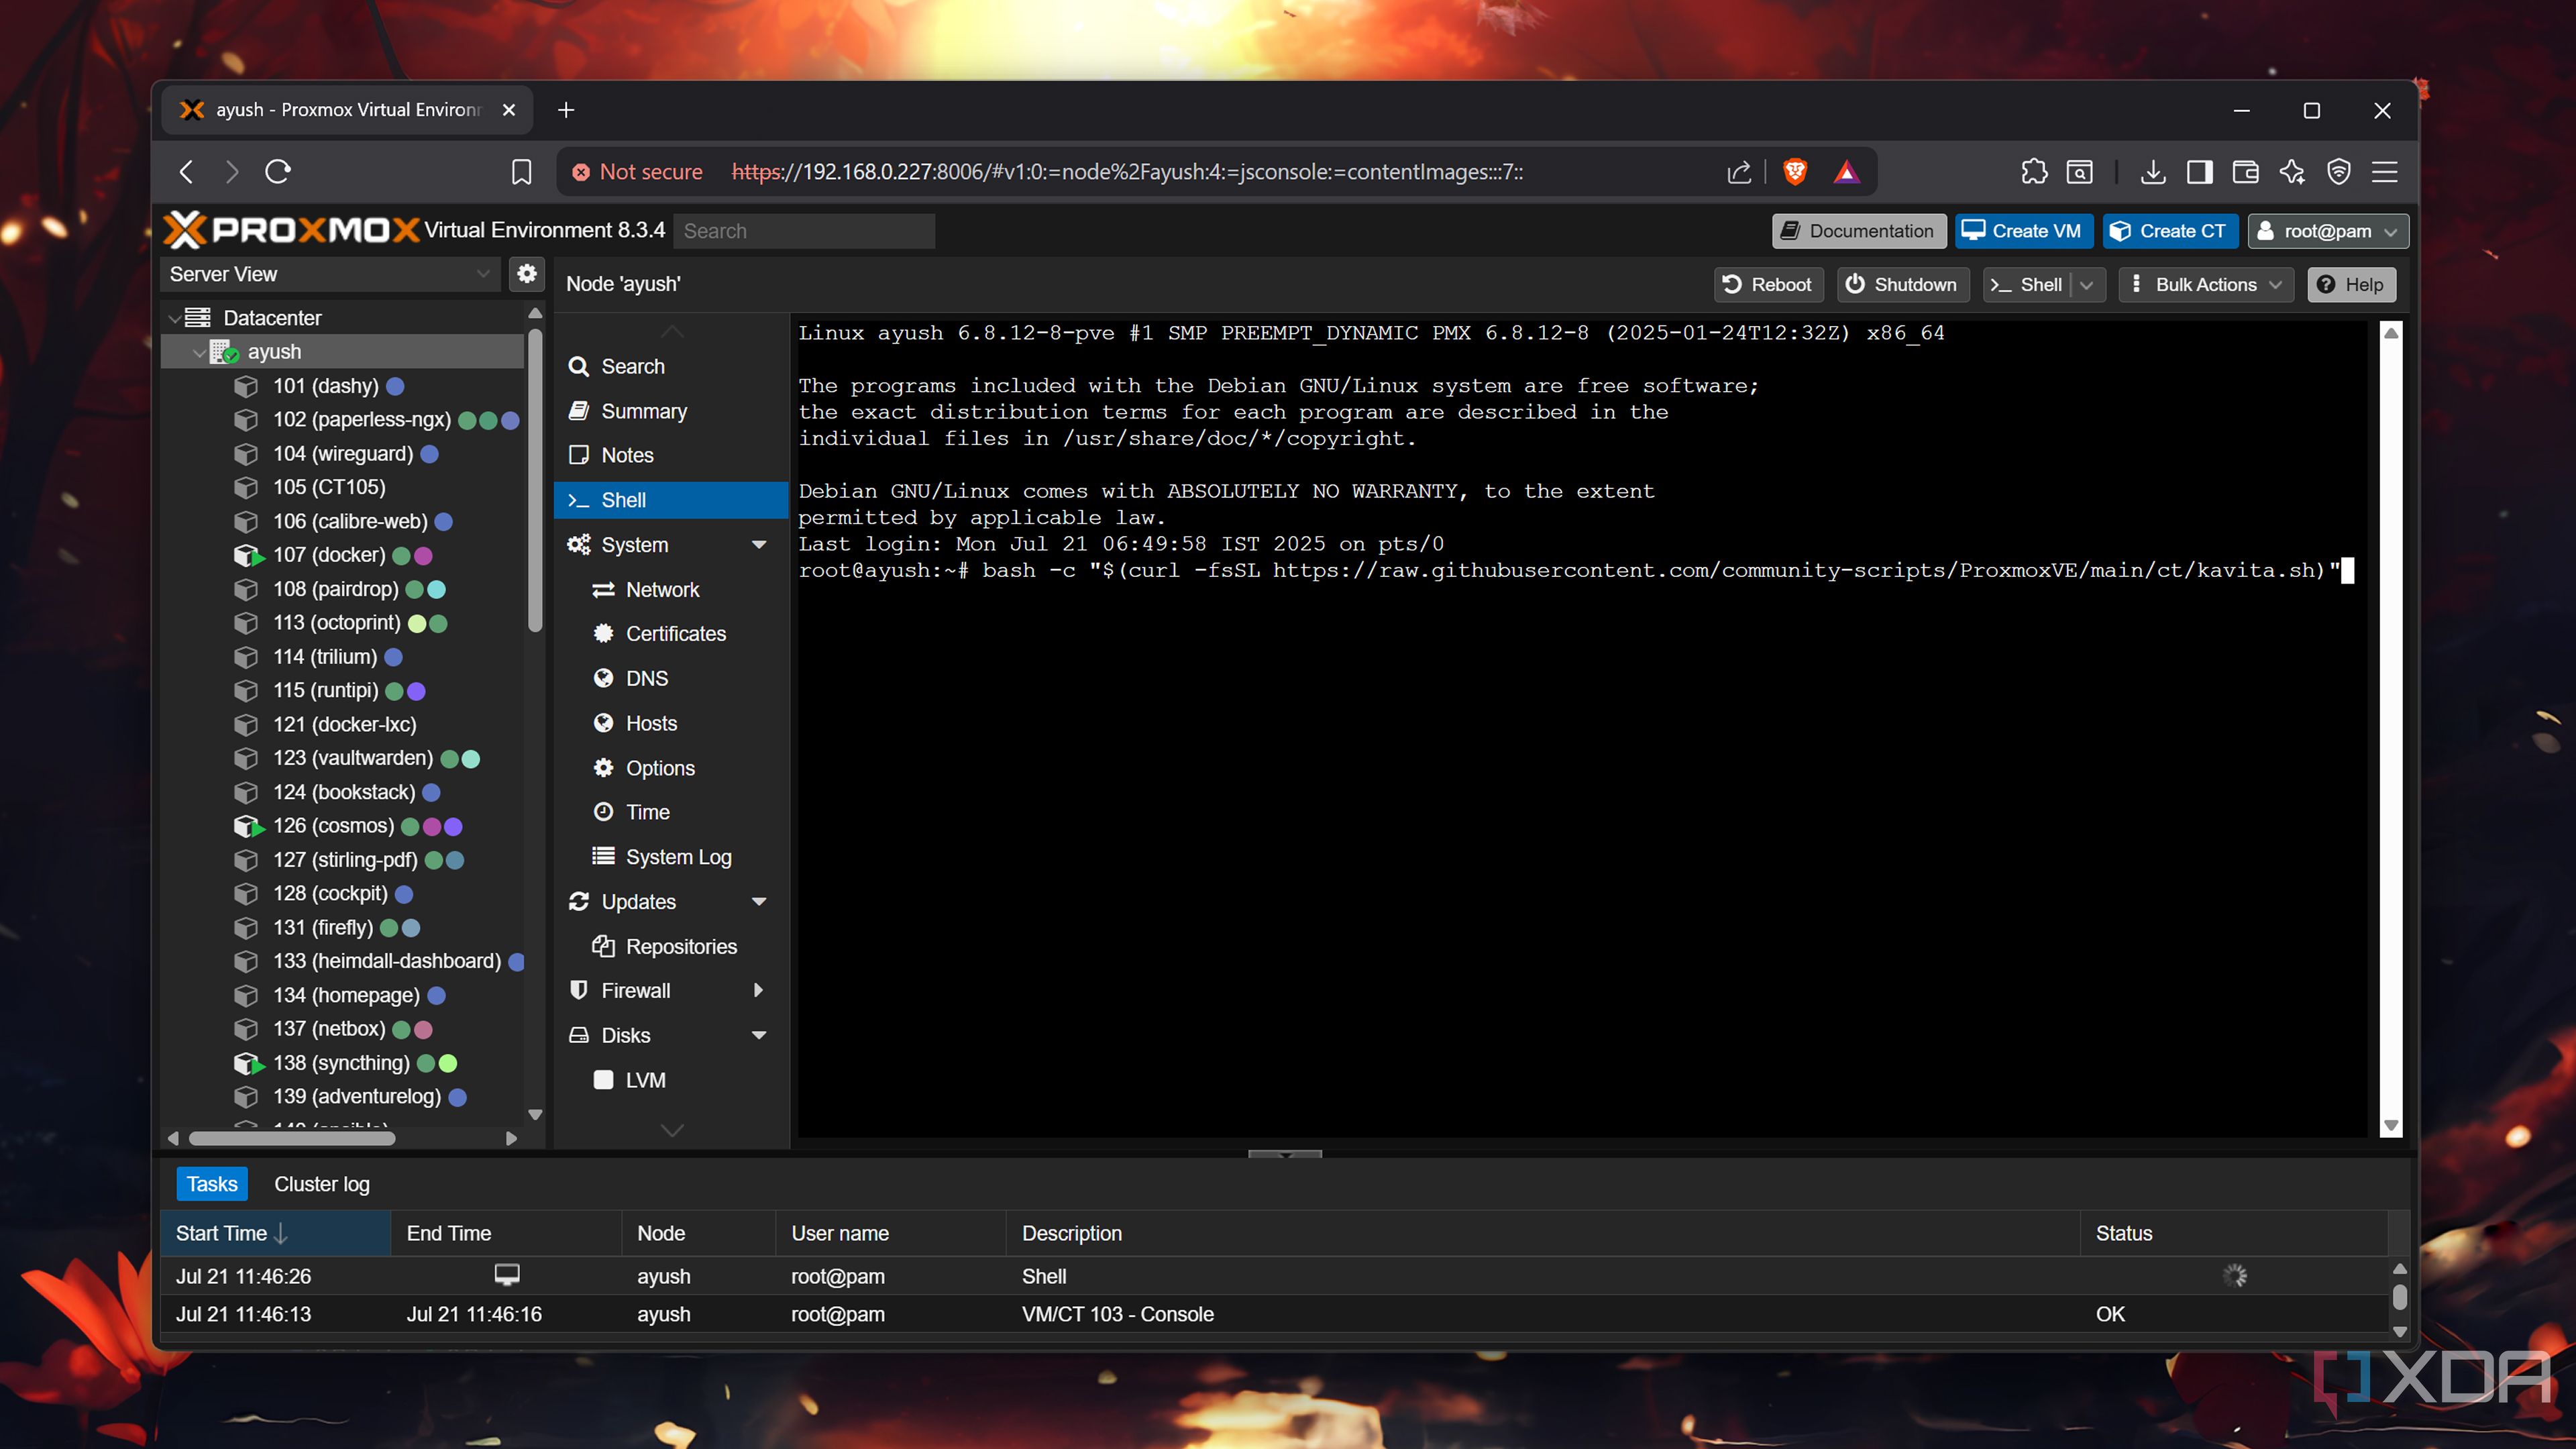Image resolution: width=2576 pixels, height=1449 pixels.
Task: Collapse the Datacenter tree node
Action: click(174, 318)
